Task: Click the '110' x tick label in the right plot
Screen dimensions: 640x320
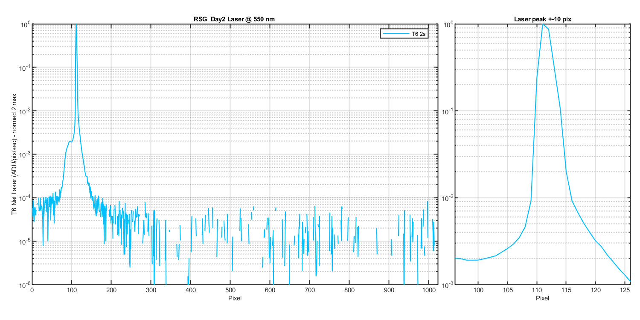Action: pyautogui.click(x=537, y=290)
